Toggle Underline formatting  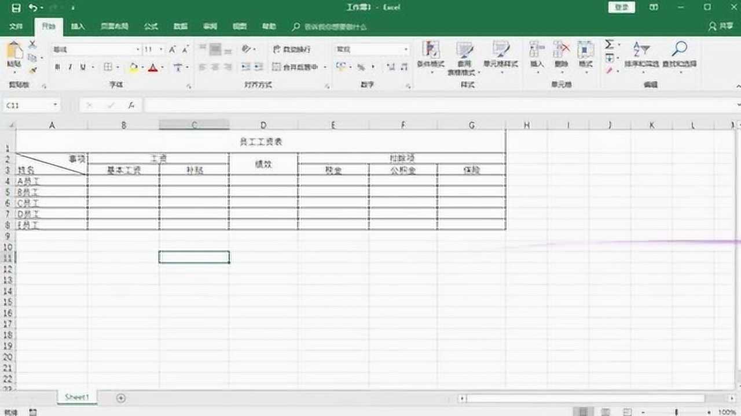tap(83, 68)
